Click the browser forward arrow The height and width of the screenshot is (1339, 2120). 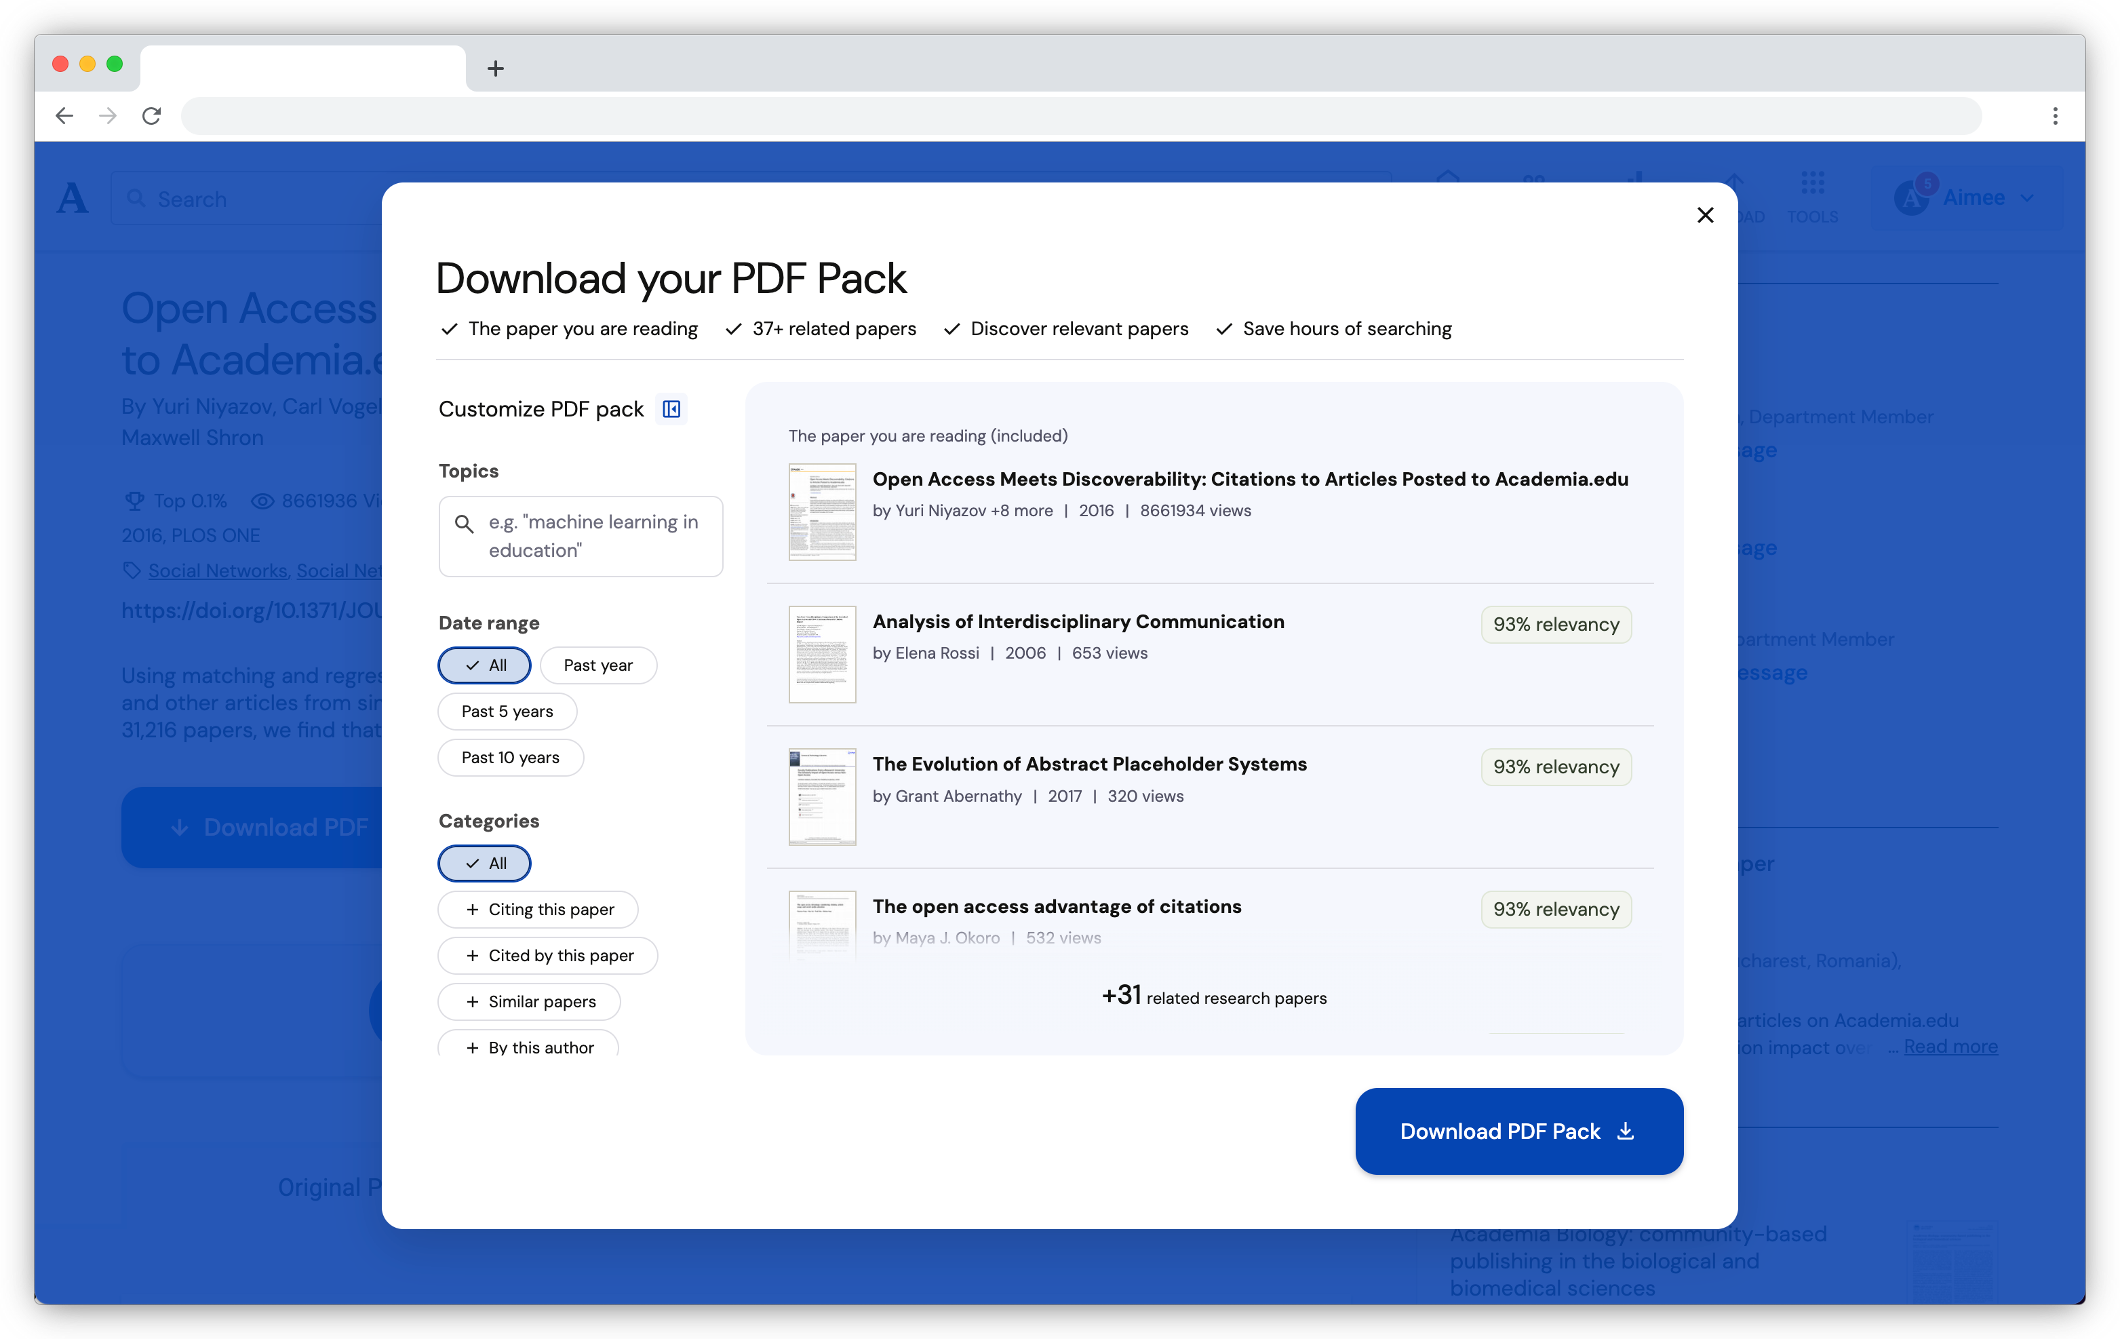click(x=107, y=115)
